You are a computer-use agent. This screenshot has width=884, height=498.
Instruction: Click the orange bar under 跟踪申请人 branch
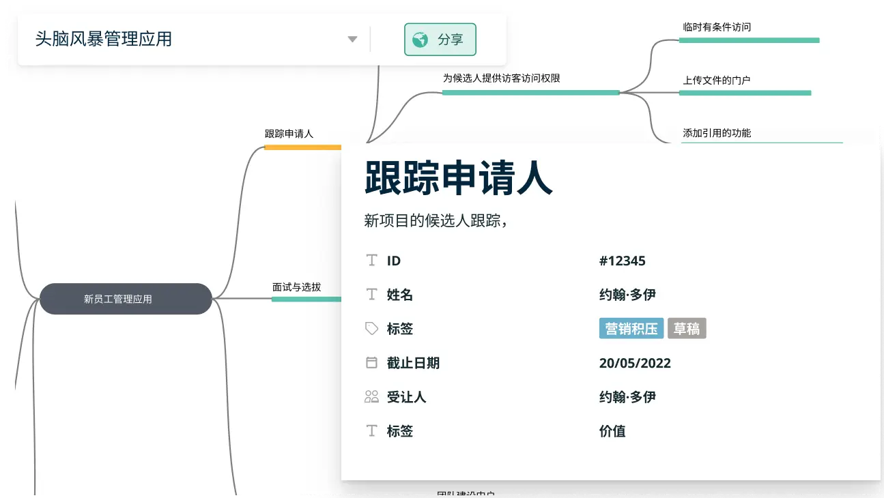(303, 147)
